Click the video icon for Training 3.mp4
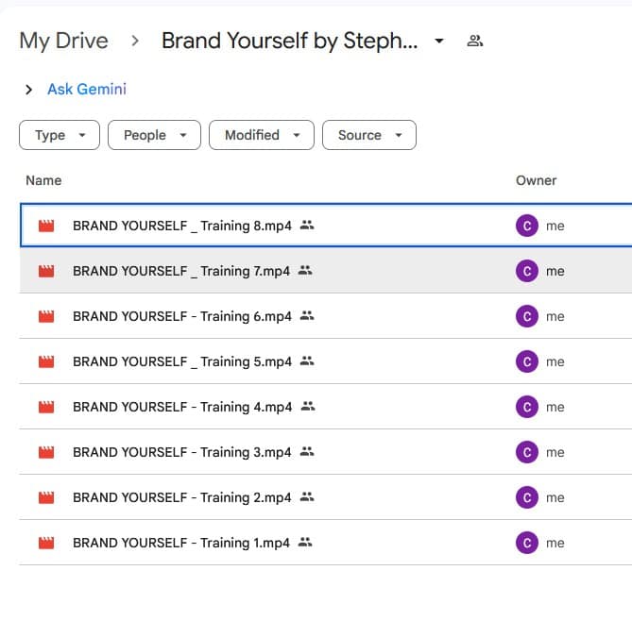 46,453
